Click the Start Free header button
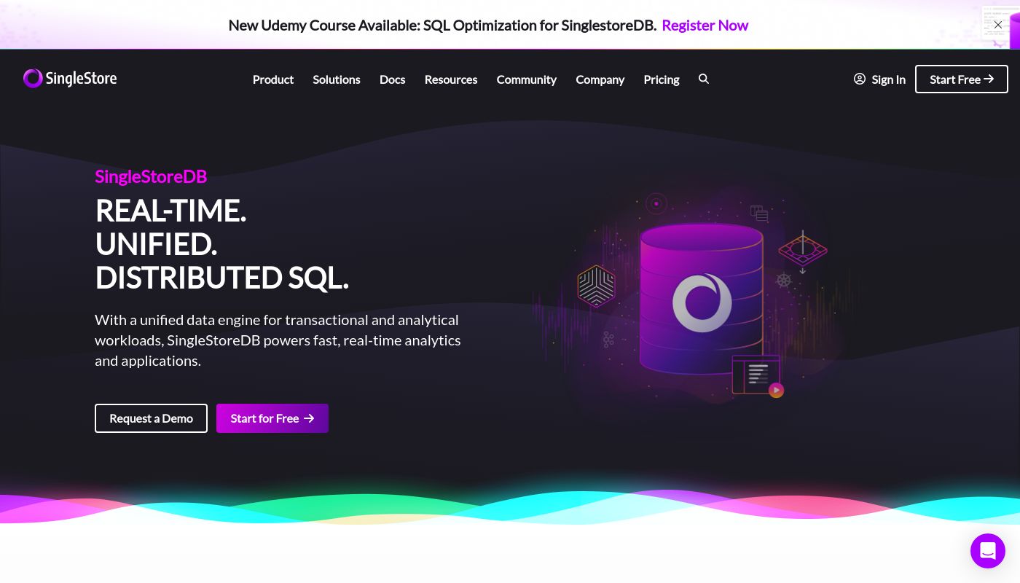 pyautogui.click(x=962, y=79)
